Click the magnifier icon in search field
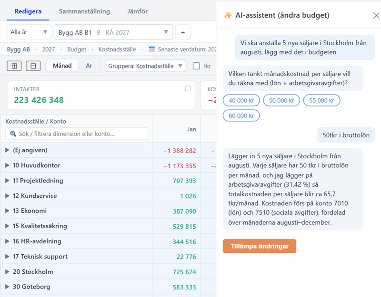This screenshot has width=381, height=297. (13, 134)
